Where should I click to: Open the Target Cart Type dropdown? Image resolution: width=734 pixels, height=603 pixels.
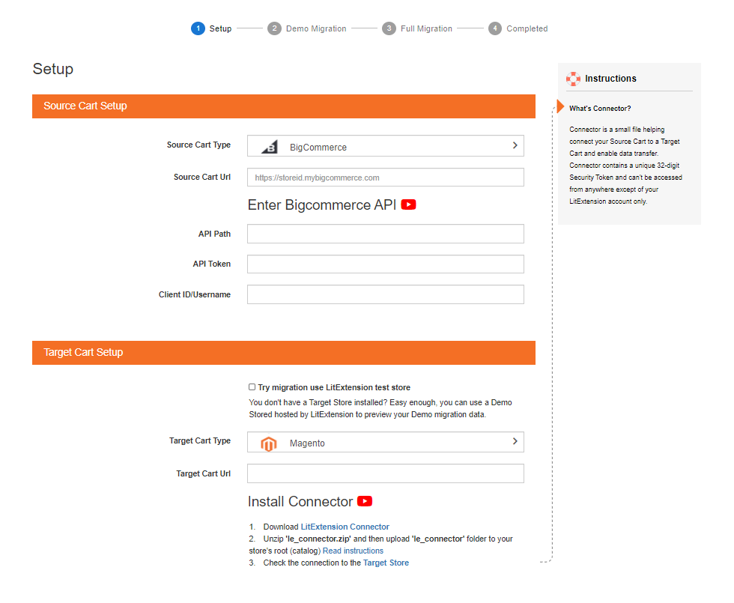tap(385, 442)
